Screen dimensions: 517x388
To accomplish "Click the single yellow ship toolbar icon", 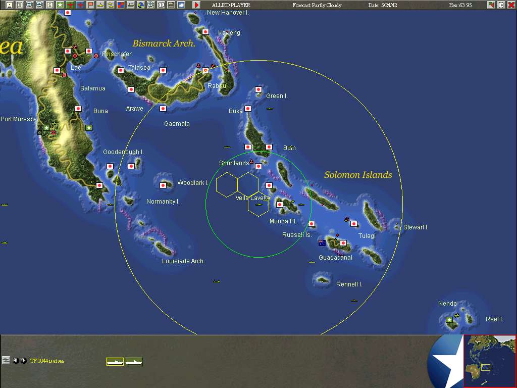I will [100, 5].
